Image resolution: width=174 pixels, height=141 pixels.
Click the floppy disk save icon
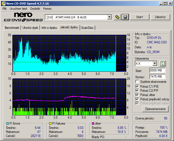pos(125,17)
